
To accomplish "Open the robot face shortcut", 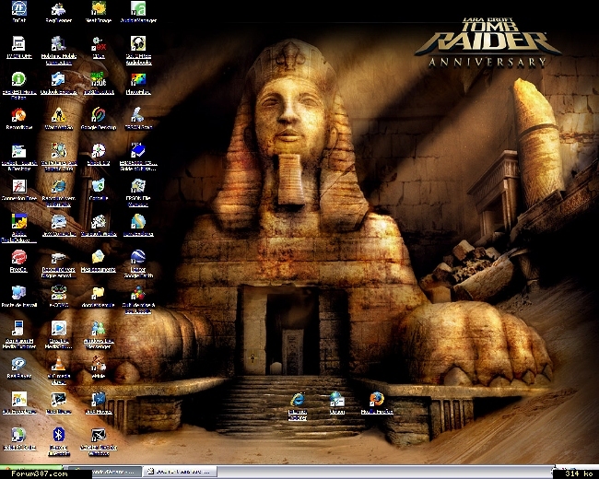I will [x=58, y=297].
